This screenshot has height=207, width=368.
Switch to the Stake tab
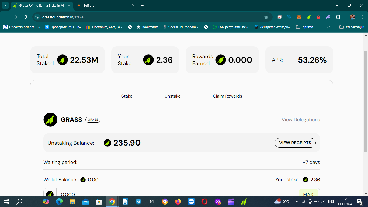pyautogui.click(x=127, y=96)
